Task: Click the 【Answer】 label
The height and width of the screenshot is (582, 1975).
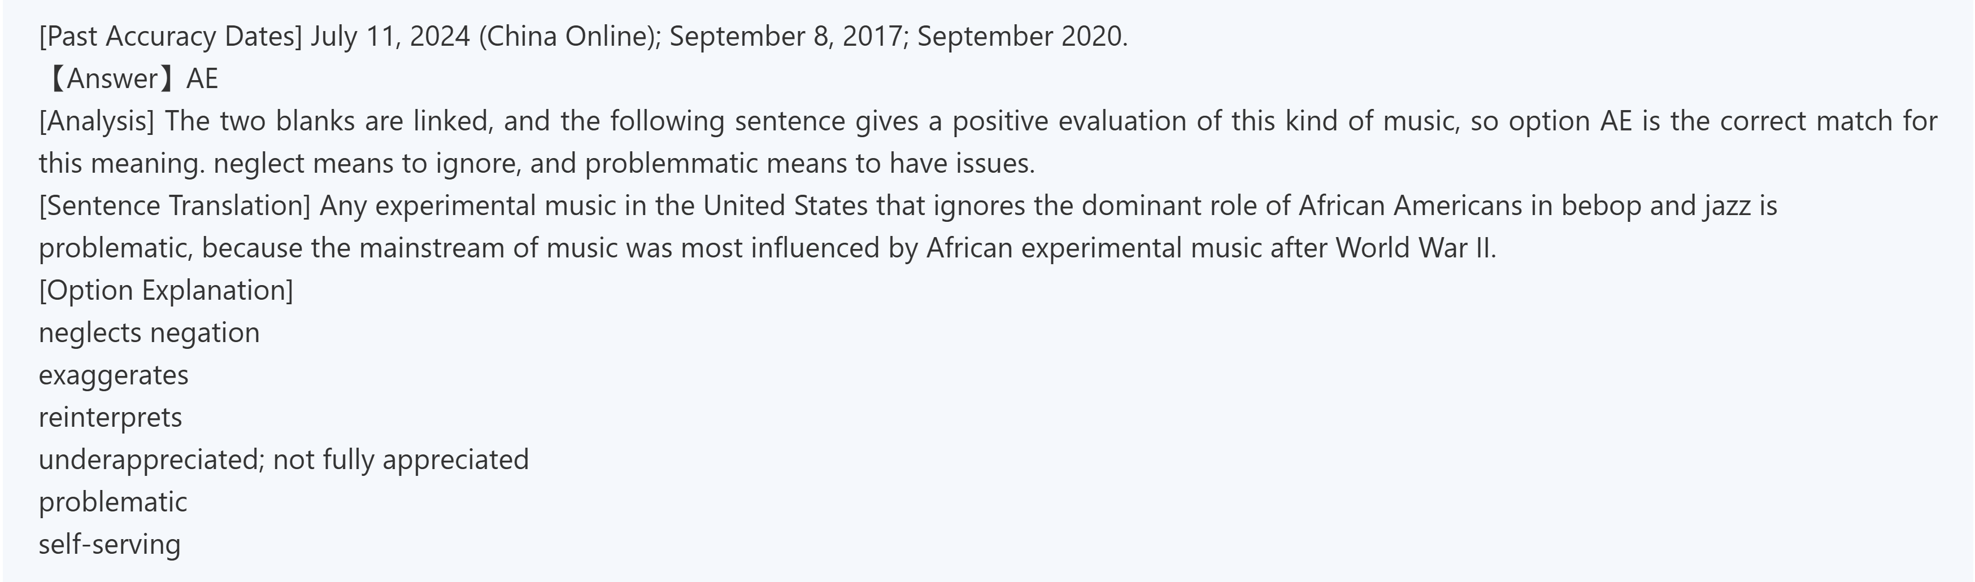Action: click(x=112, y=79)
